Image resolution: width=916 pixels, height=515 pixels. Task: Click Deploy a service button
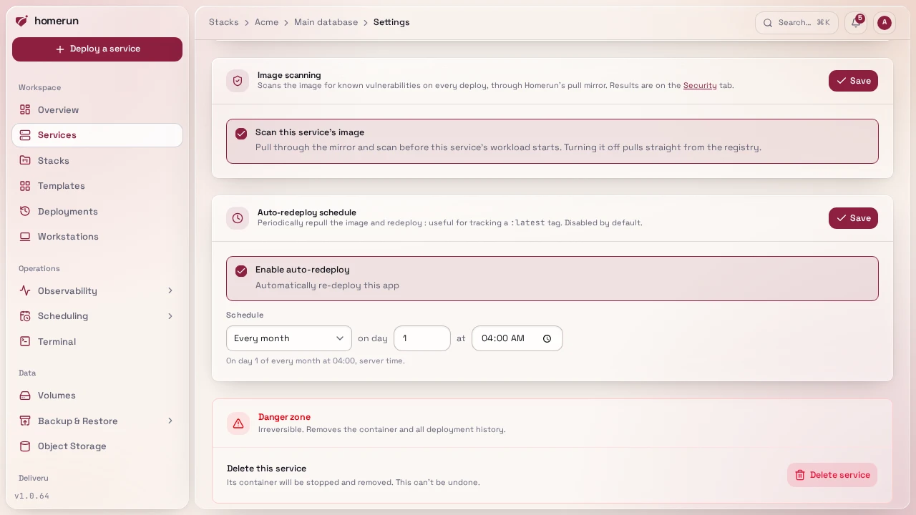coord(97,49)
